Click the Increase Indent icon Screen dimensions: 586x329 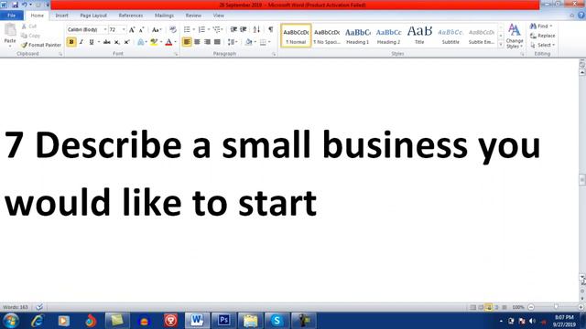(244, 29)
